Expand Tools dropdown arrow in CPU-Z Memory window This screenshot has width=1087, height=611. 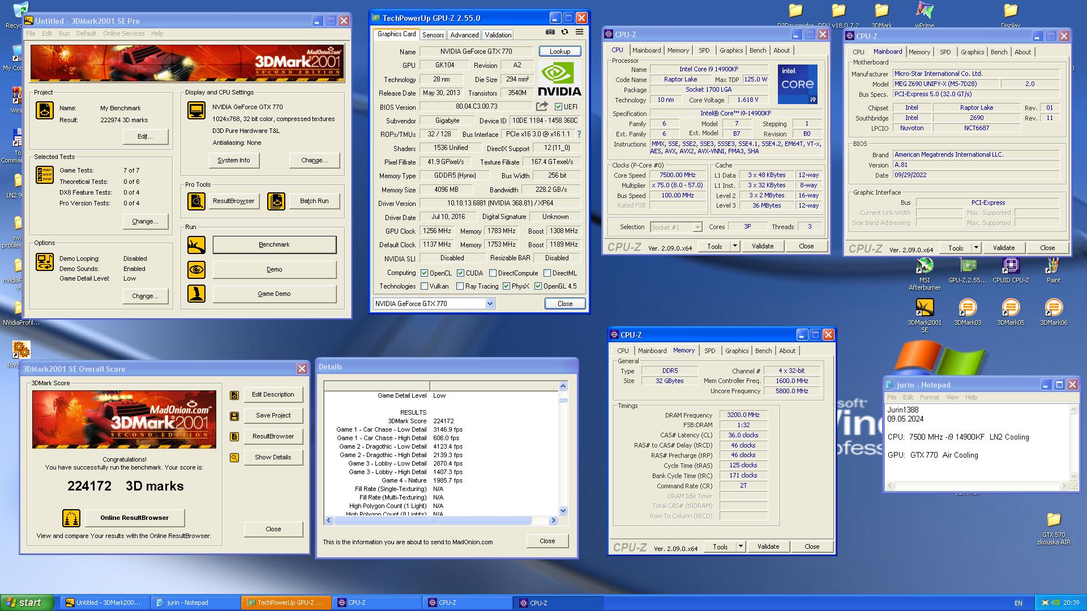[x=741, y=547]
